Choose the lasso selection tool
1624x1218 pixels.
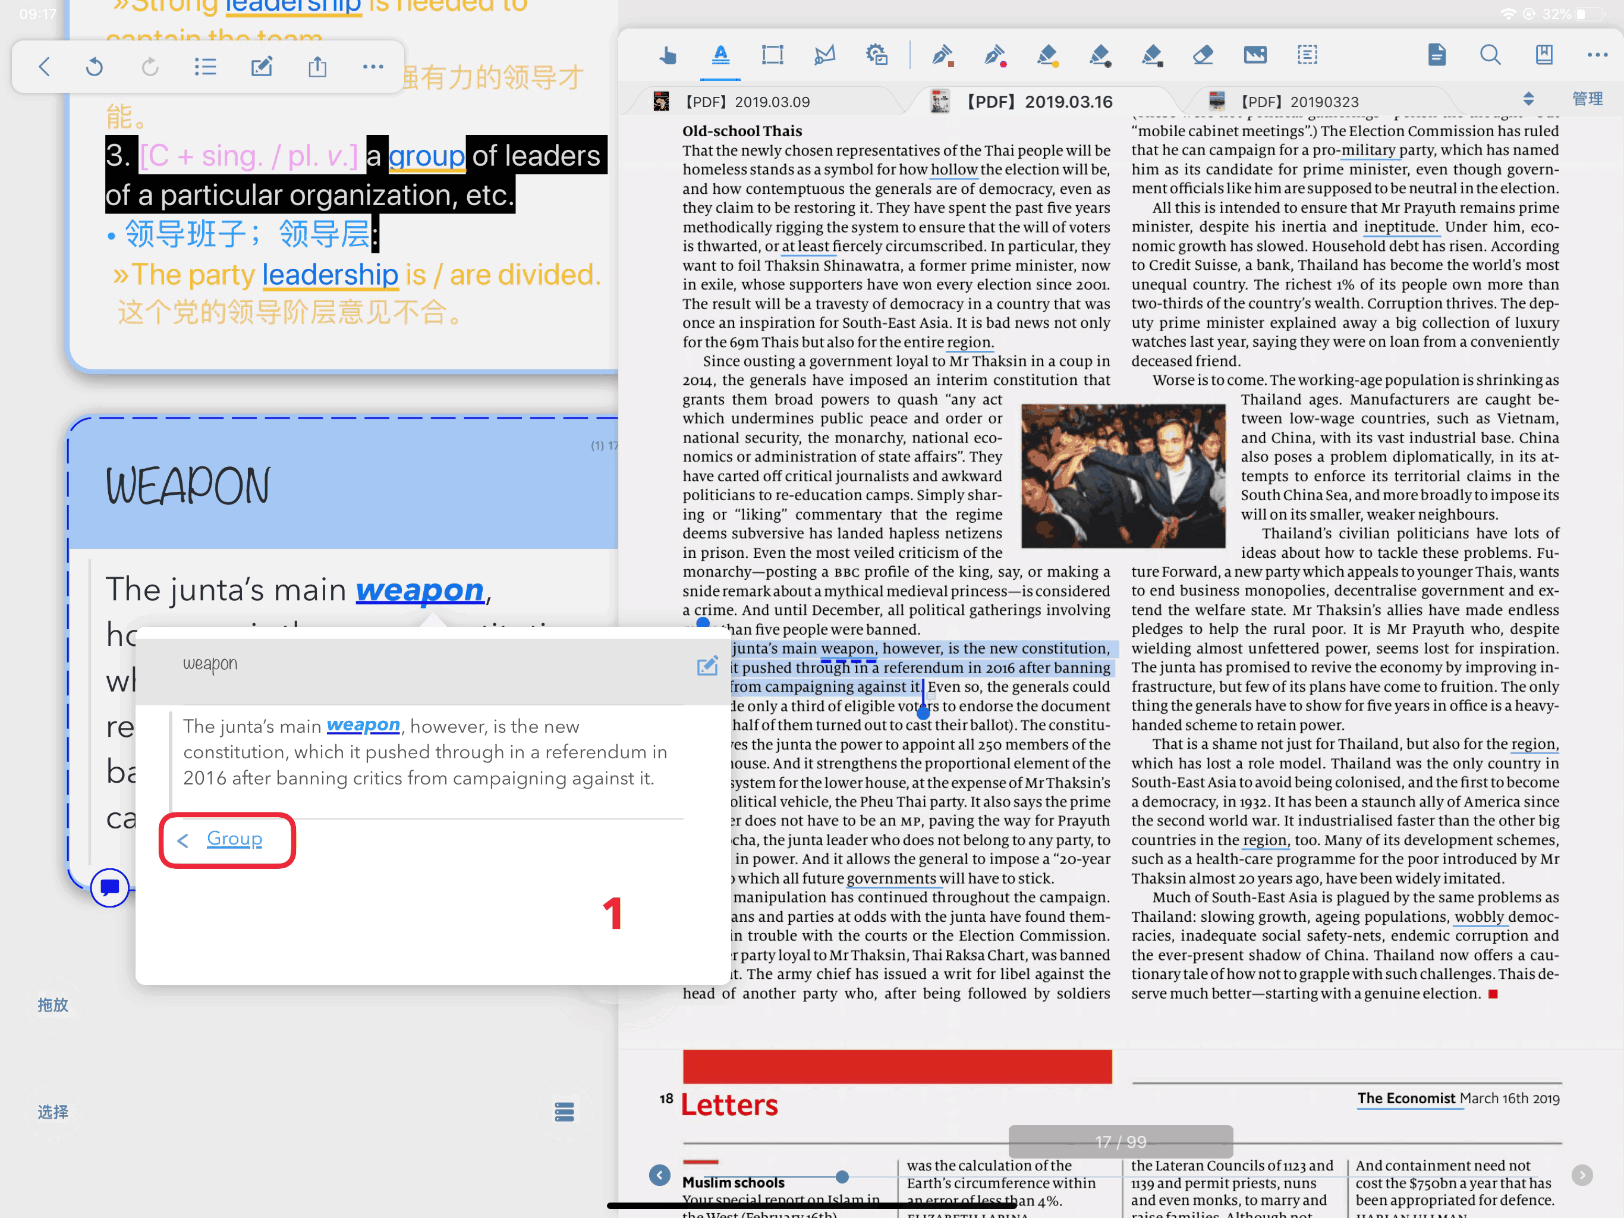pyautogui.click(x=824, y=55)
